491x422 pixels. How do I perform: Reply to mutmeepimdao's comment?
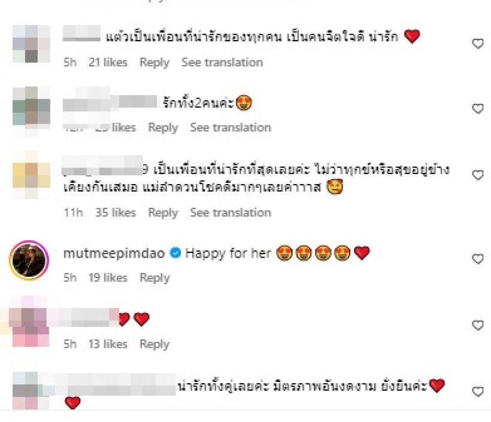[154, 278]
